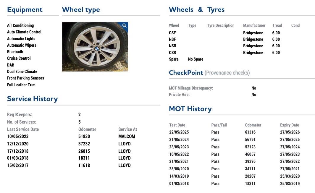
Task: Click the No Spare text in Spare row
Action: [x=196, y=59]
